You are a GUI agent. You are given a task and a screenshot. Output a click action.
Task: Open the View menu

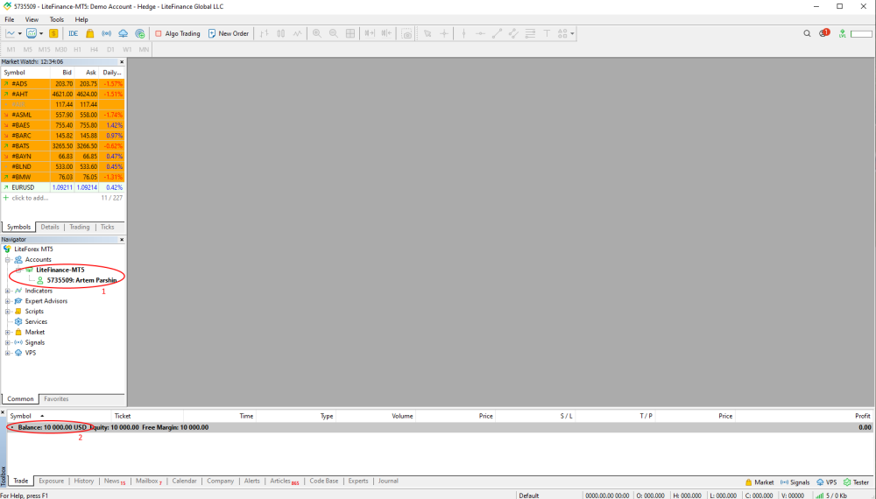[x=32, y=19]
